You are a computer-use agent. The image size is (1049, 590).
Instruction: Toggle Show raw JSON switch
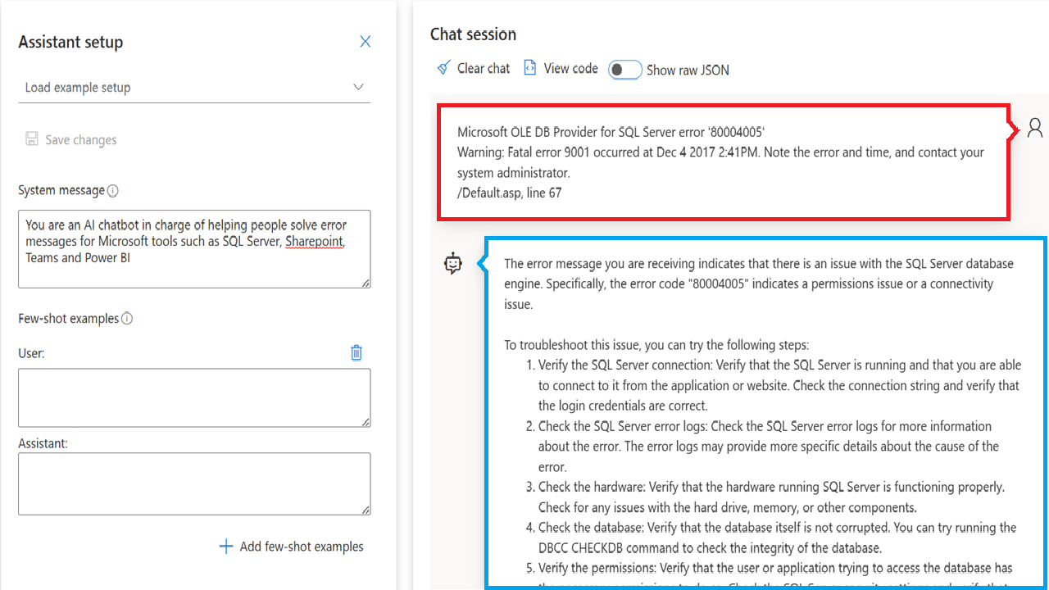tap(624, 70)
